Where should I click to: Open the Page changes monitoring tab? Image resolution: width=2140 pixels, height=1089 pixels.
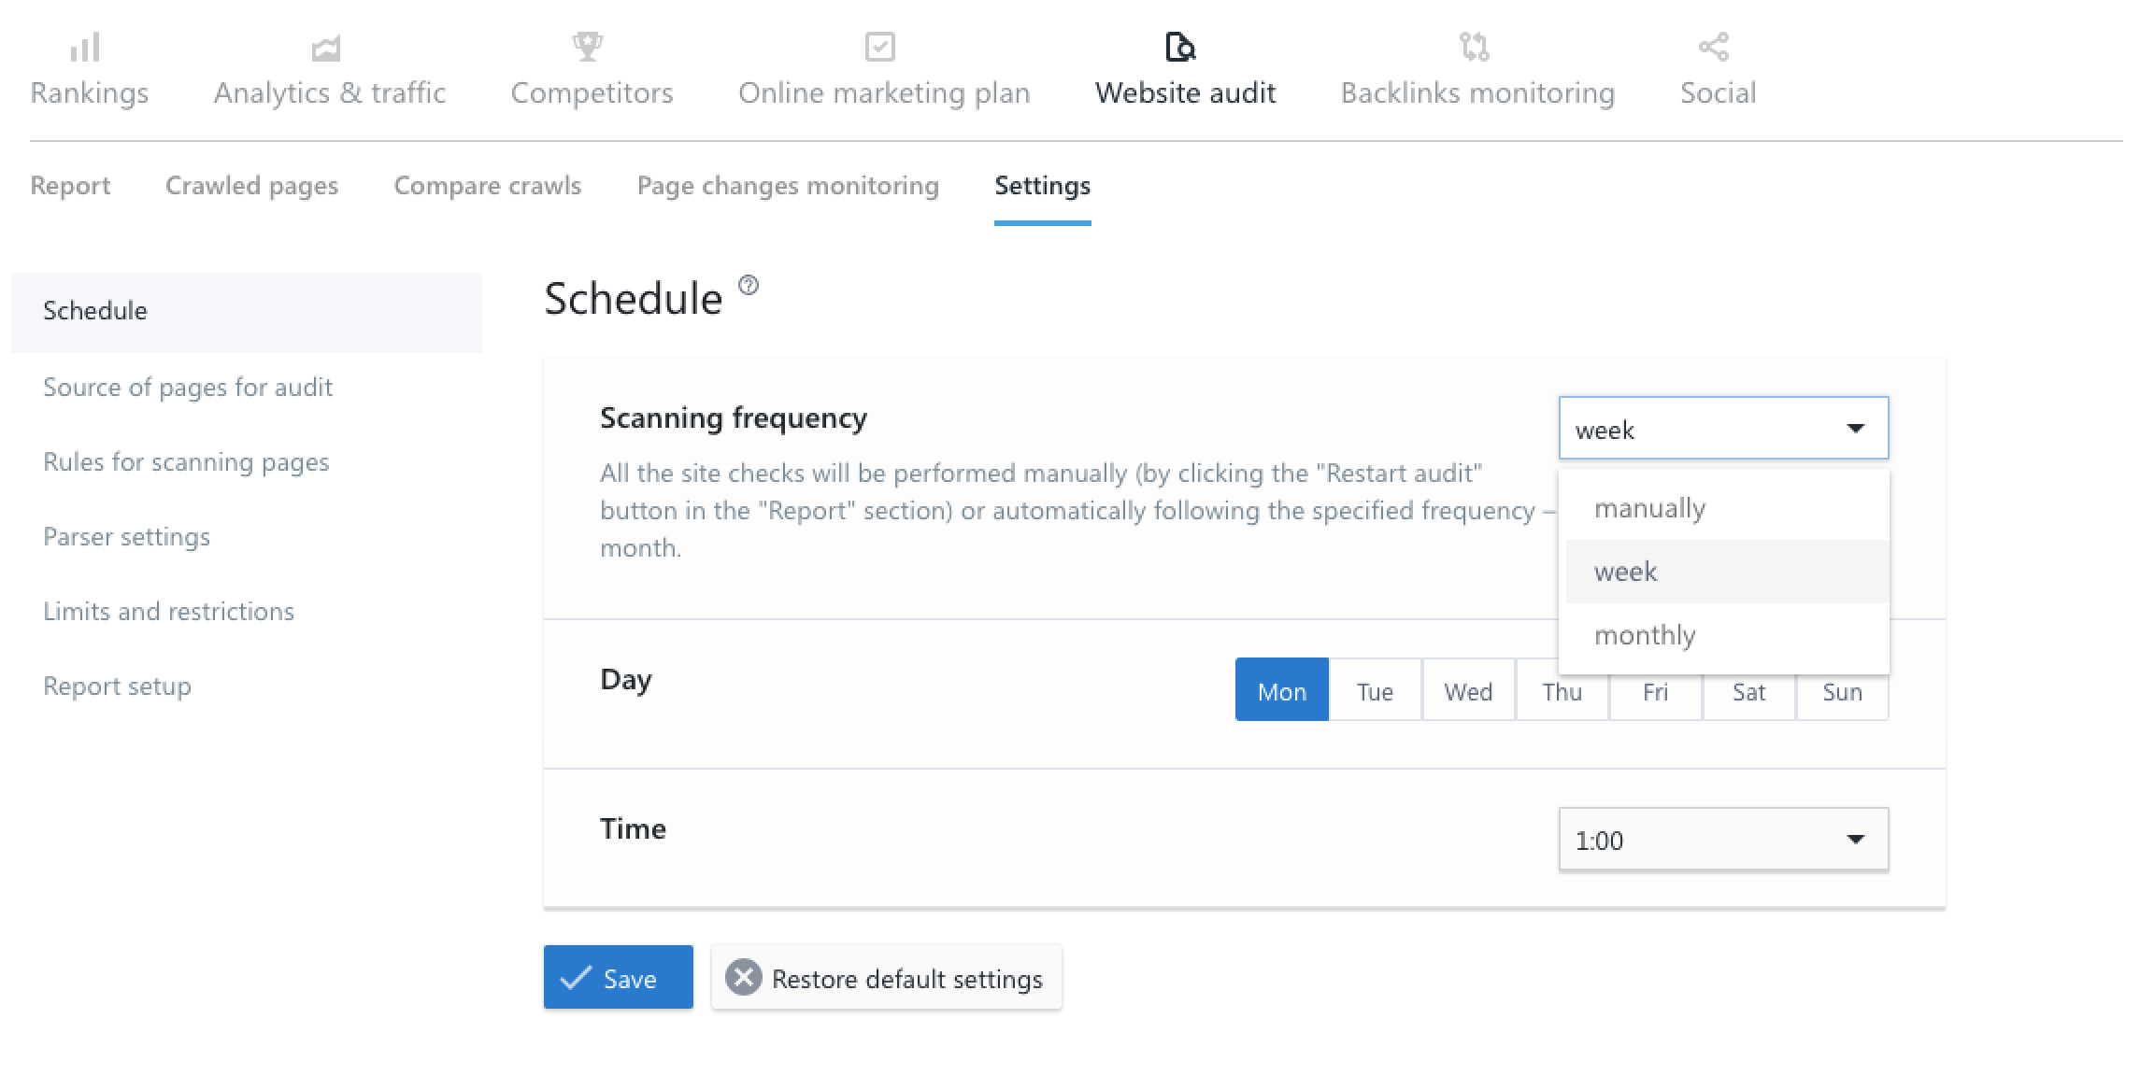[x=788, y=186]
